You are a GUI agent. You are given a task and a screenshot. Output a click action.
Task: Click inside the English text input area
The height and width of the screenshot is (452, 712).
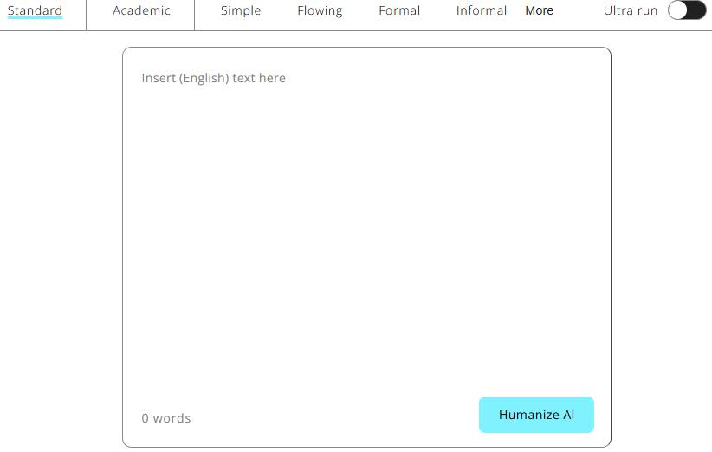(x=366, y=216)
